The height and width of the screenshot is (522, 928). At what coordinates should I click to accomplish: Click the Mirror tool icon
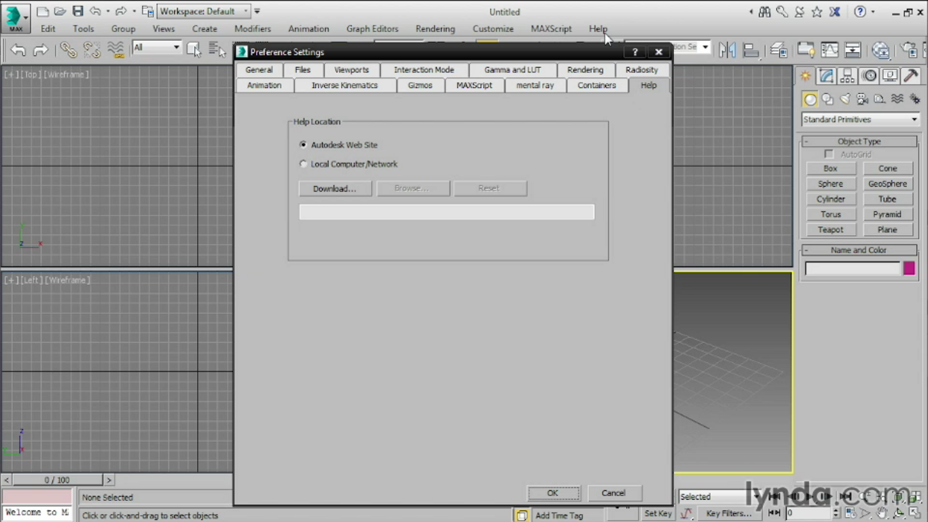[x=728, y=50]
